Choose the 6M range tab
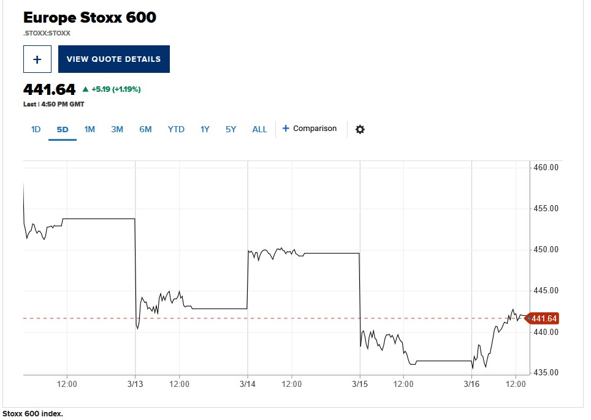 point(145,129)
